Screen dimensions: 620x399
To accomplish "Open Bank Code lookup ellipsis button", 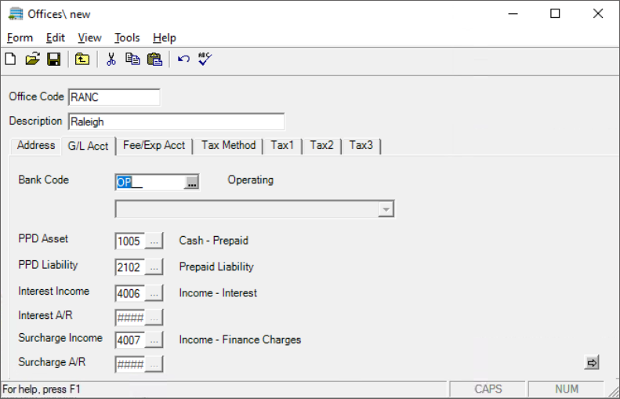I will [x=192, y=182].
